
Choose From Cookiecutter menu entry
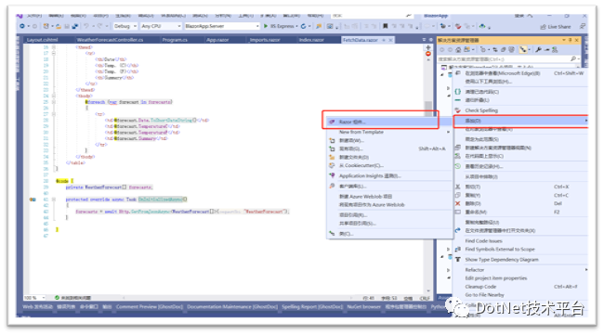(x=389, y=165)
